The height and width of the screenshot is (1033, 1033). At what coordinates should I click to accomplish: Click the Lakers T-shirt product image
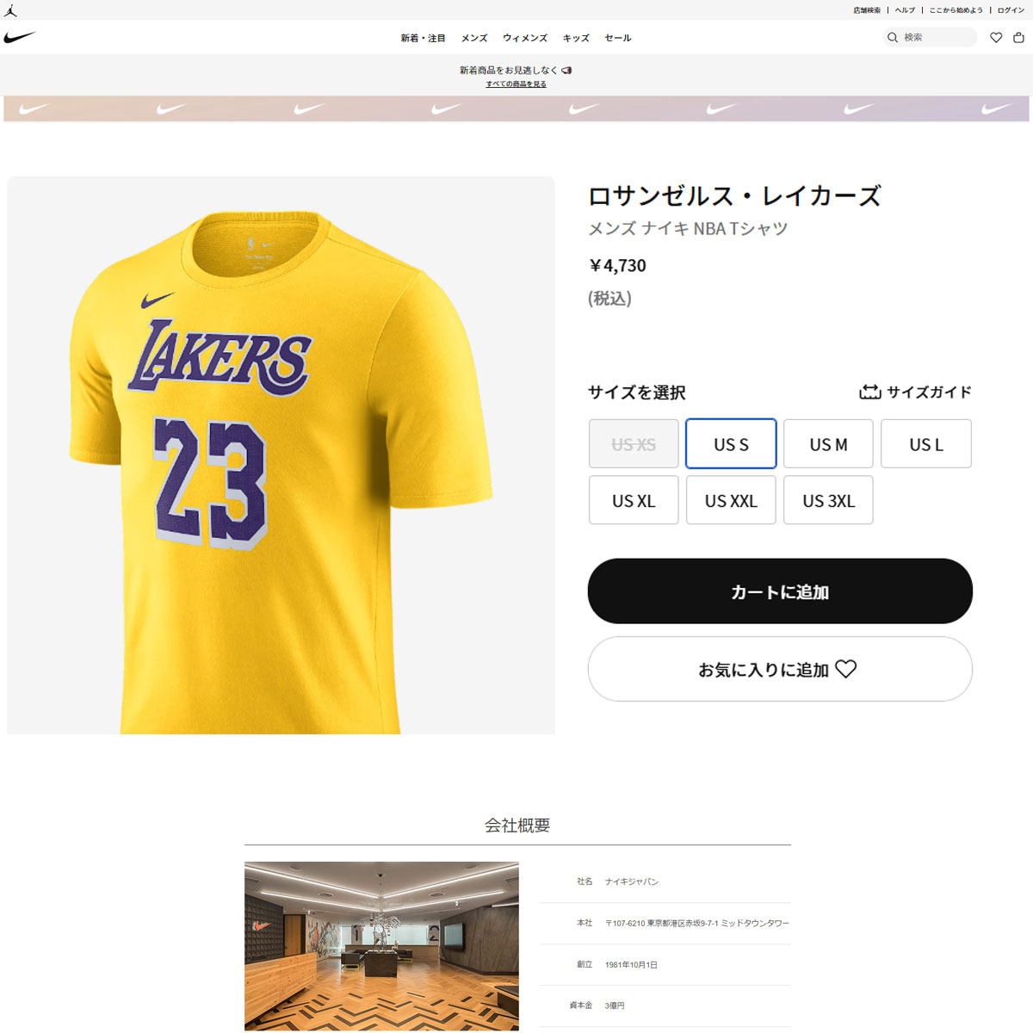pos(281,455)
